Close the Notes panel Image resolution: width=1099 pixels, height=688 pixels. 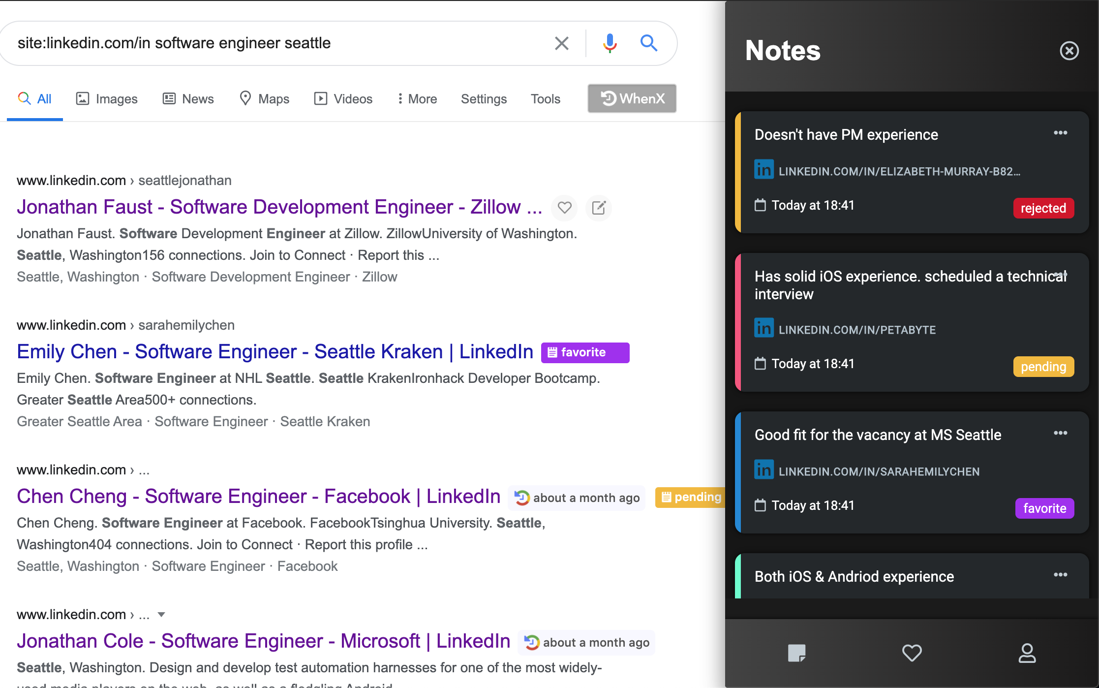pyautogui.click(x=1069, y=51)
